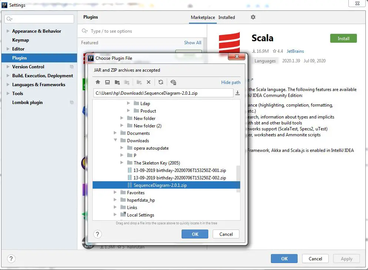This screenshot has width=368, height=270.
Task: Expand Languages & Frameworks settings
Action: 8,84
